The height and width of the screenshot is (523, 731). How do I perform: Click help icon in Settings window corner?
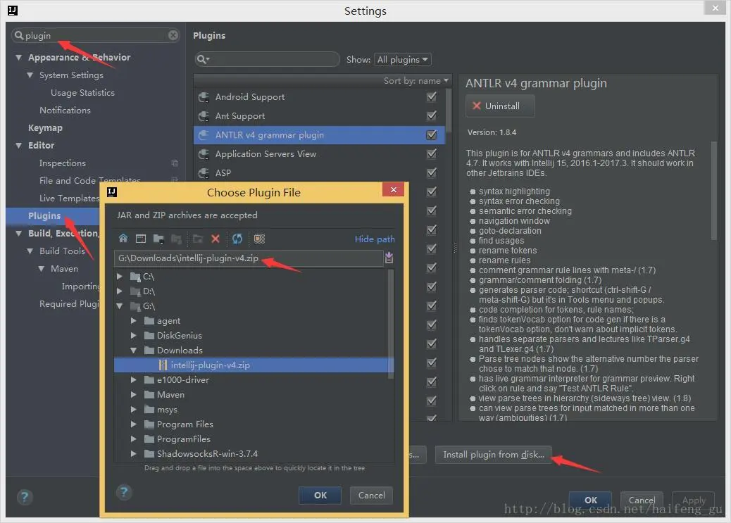click(x=25, y=498)
